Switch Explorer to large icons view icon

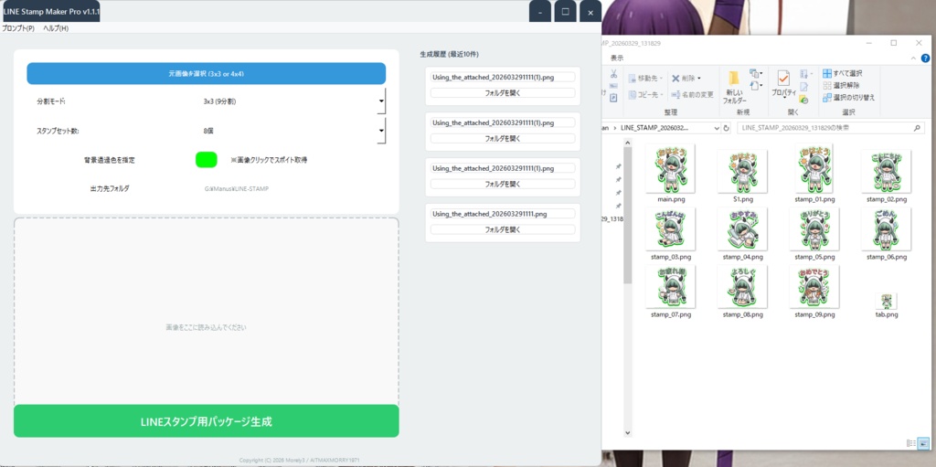click(923, 443)
